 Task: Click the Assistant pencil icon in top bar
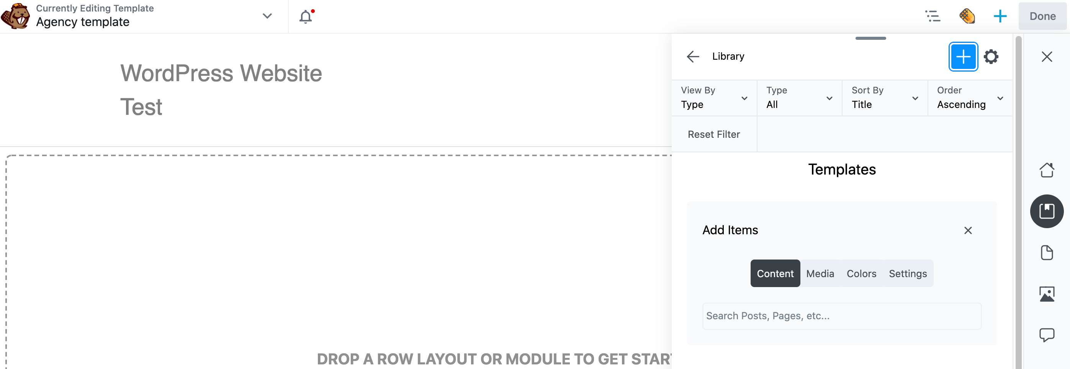967,16
